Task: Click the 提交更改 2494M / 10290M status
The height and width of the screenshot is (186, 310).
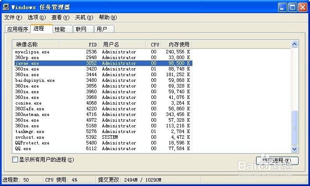Action: [x=129, y=180]
